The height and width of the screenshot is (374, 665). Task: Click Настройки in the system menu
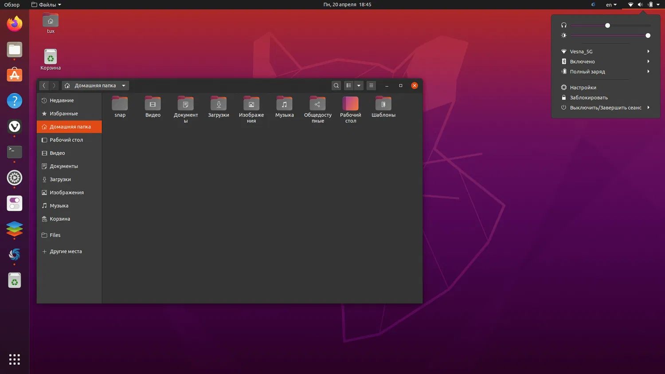tap(583, 88)
